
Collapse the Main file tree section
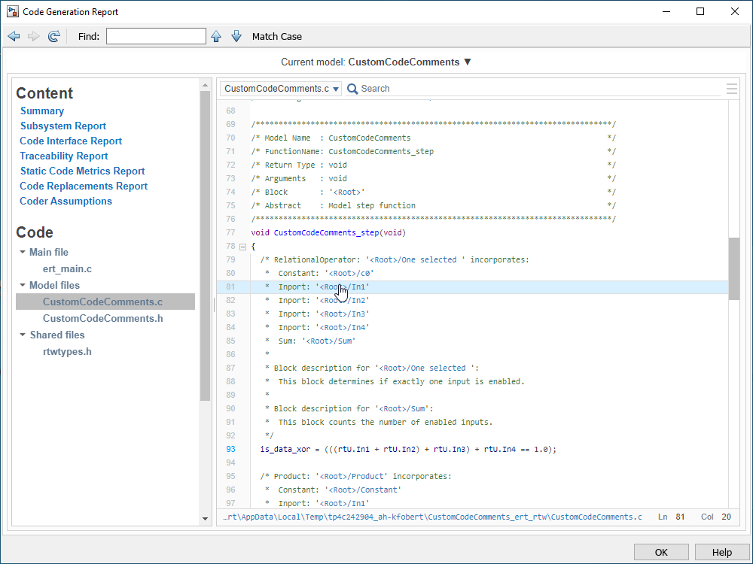pyautogui.click(x=23, y=253)
